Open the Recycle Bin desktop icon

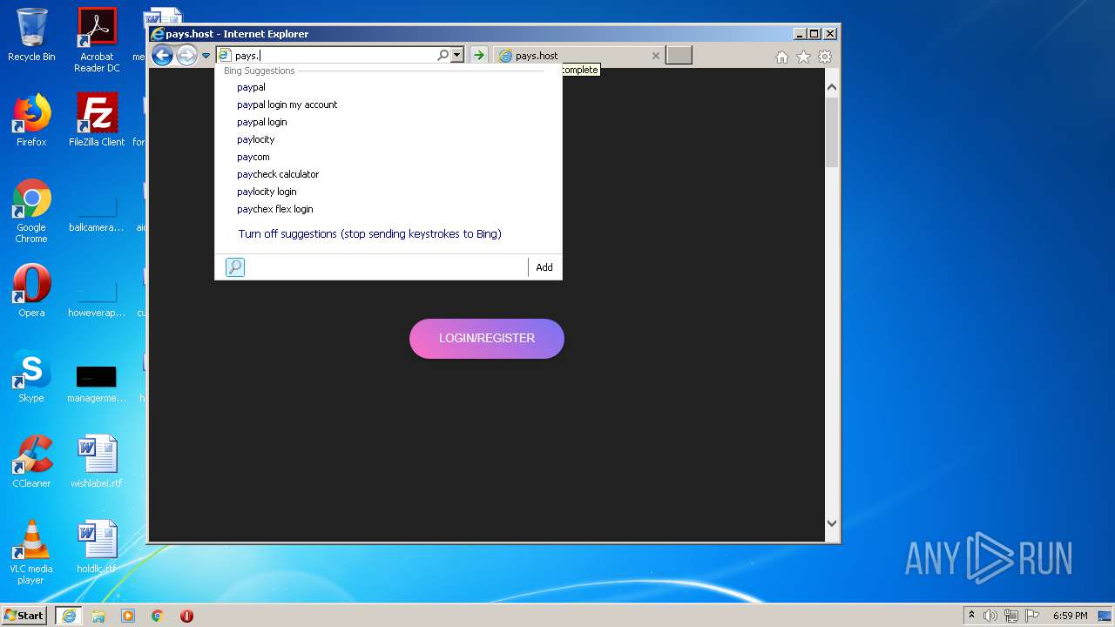tap(31, 36)
